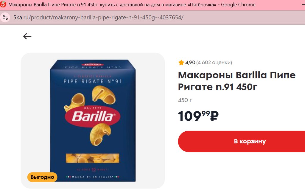The width and height of the screenshot is (305, 193).
Task: Click the red Barilla logo on package
Action: [92, 116]
